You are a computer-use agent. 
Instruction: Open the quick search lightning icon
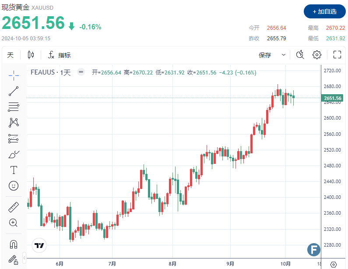click(x=300, y=55)
